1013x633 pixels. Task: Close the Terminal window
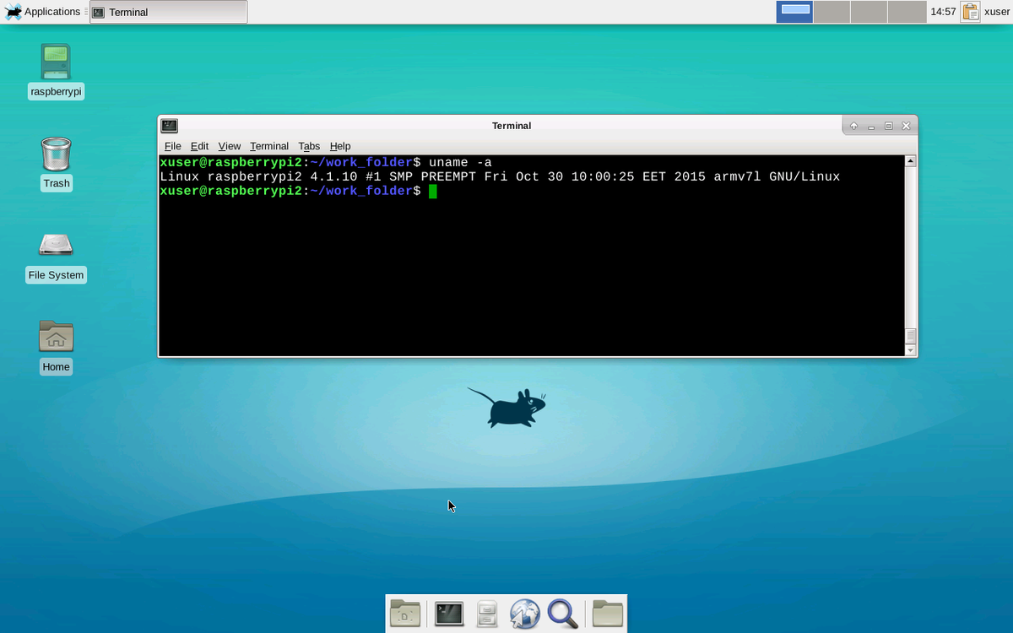pyautogui.click(x=906, y=126)
